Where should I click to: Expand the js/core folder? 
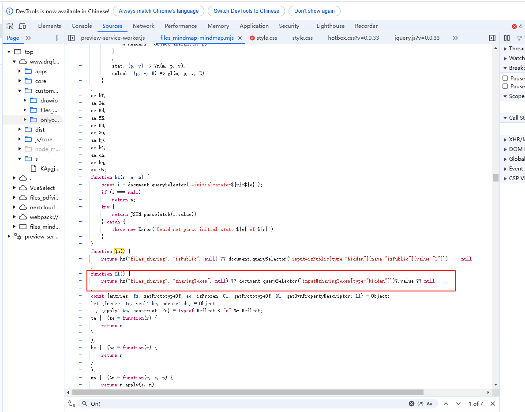(x=20, y=139)
